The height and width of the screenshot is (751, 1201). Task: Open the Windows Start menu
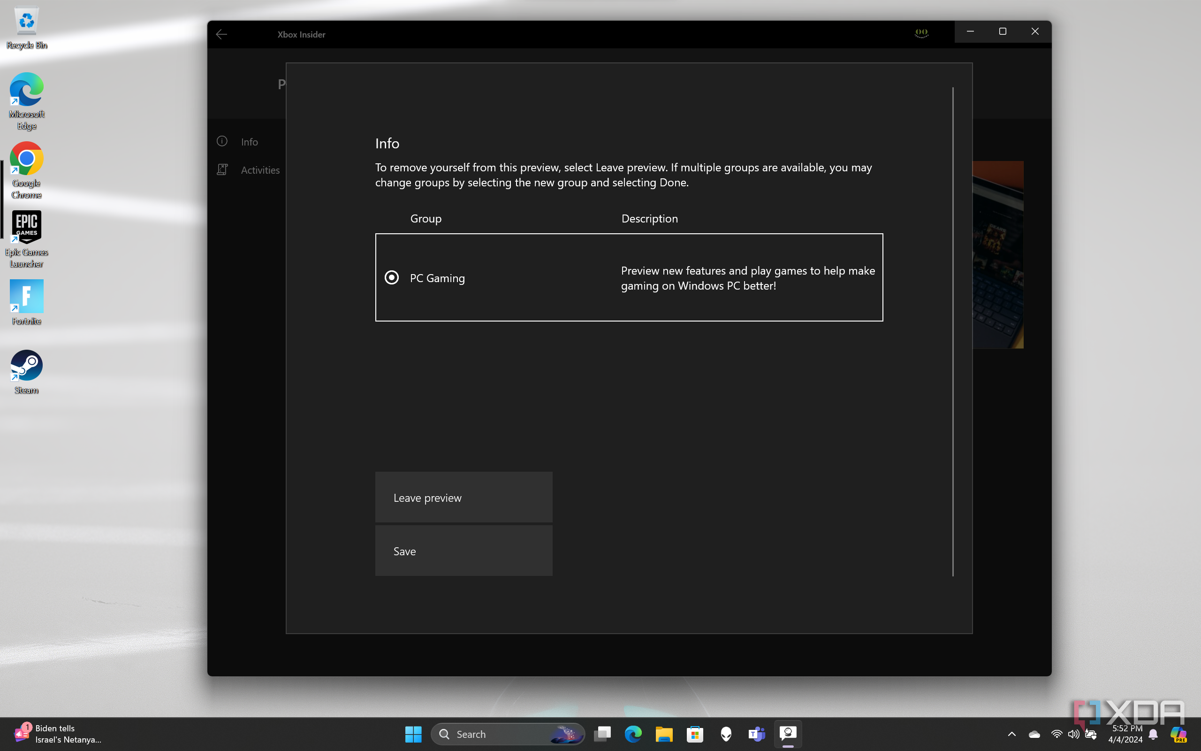(x=413, y=734)
